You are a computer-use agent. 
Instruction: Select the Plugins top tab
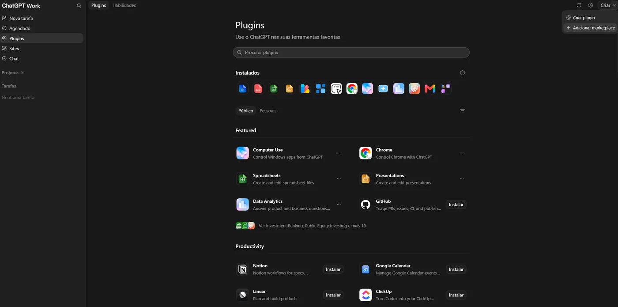coord(99,5)
